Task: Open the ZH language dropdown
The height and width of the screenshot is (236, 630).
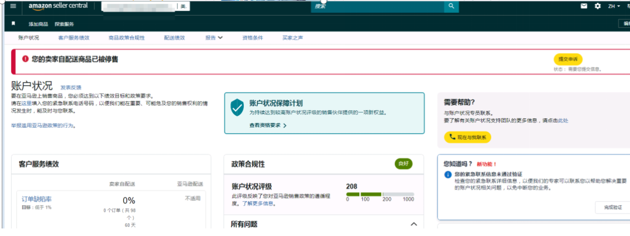Action: click(614, 6)
